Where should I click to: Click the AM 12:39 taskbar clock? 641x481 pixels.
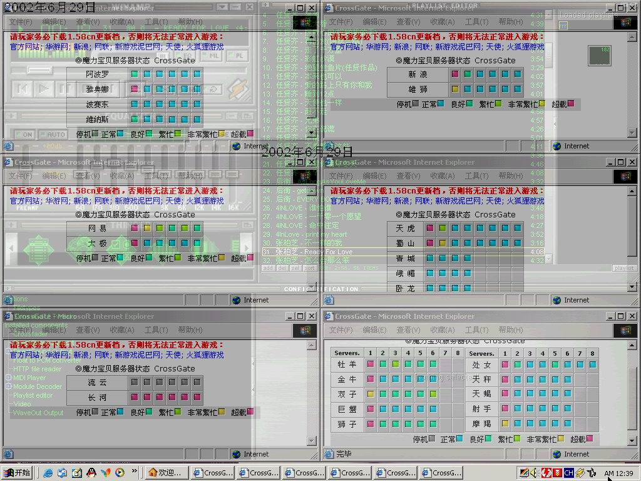pyautogui.click(x=618, y=473)
